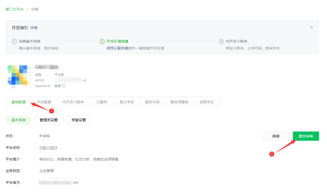Switch to the 基础配置 tab
Image resolution: width=327 pixels, height=192 pixels.
[18, 102]
